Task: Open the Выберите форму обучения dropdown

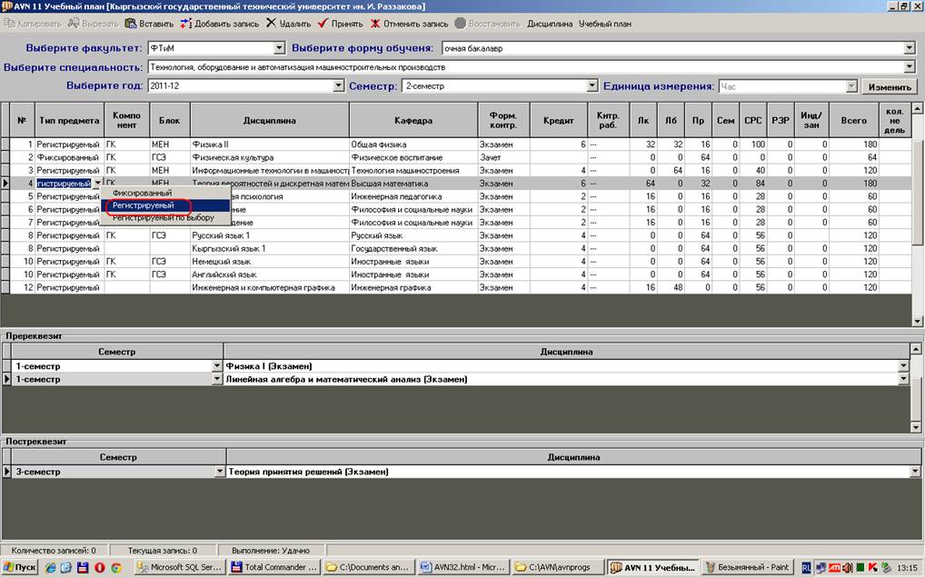Action: click(909, 48)
